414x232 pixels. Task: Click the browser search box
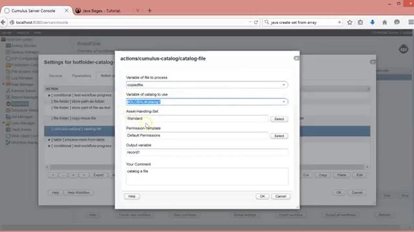pos(303,23)
